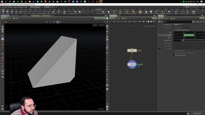
Task: Select the Metaball shelf tool
Action: 75,12
